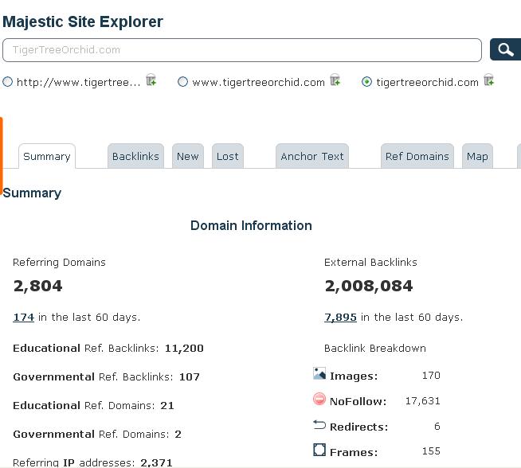
Task: Click the Images value 170
Action: coord(431,376)
